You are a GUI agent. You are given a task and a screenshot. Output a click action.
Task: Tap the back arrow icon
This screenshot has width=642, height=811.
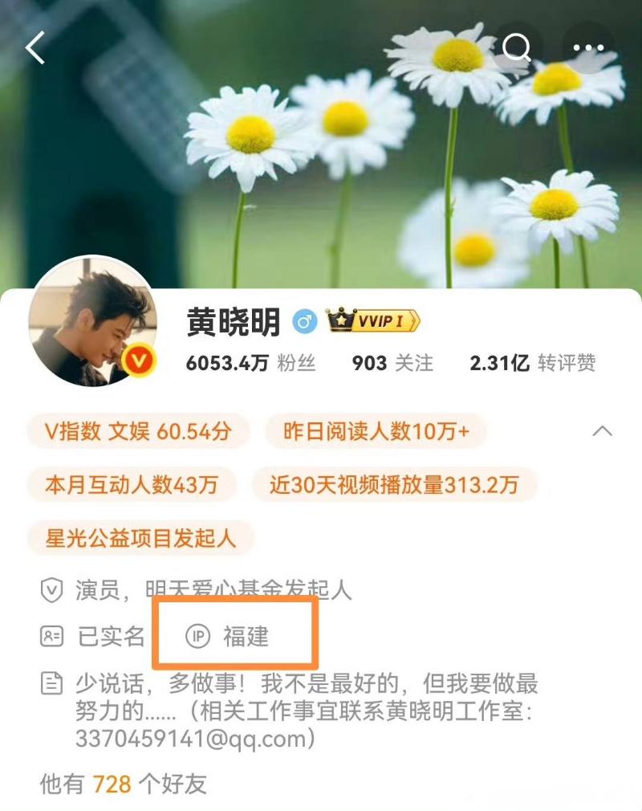[x=35, y=47]
